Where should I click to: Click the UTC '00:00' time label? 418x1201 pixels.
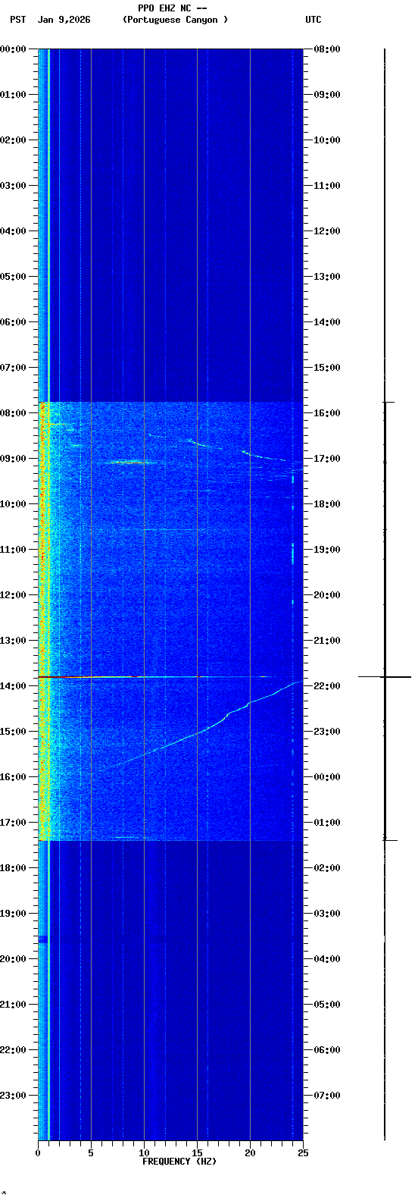(x=327, y=777)
